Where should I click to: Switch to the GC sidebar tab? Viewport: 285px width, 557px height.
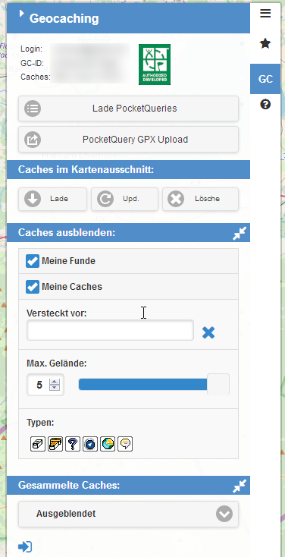[x=265, y=79]
